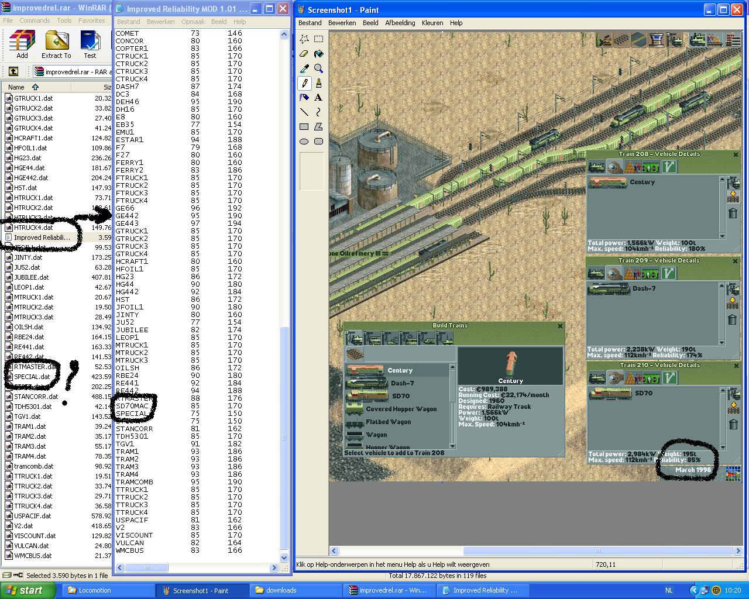Viewport: 749px width, 599px height.
Task: Click the Start button
Action: (x=28, y=590)
